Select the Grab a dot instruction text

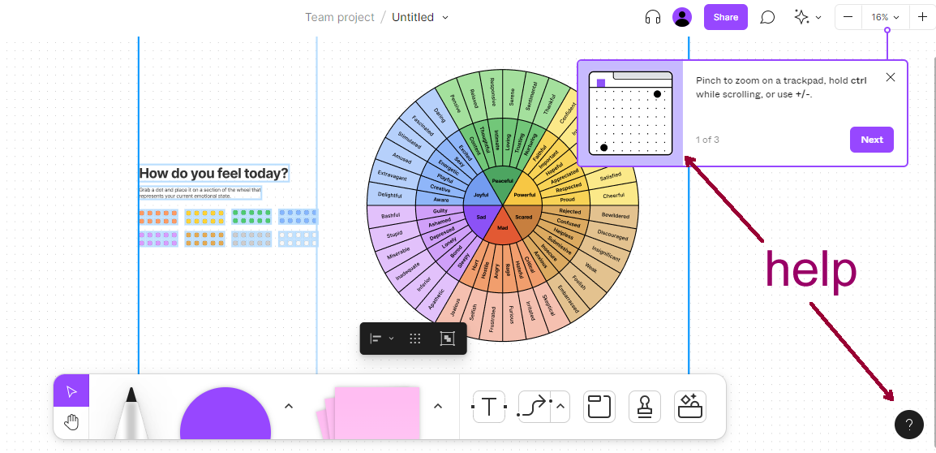[200, 193]
